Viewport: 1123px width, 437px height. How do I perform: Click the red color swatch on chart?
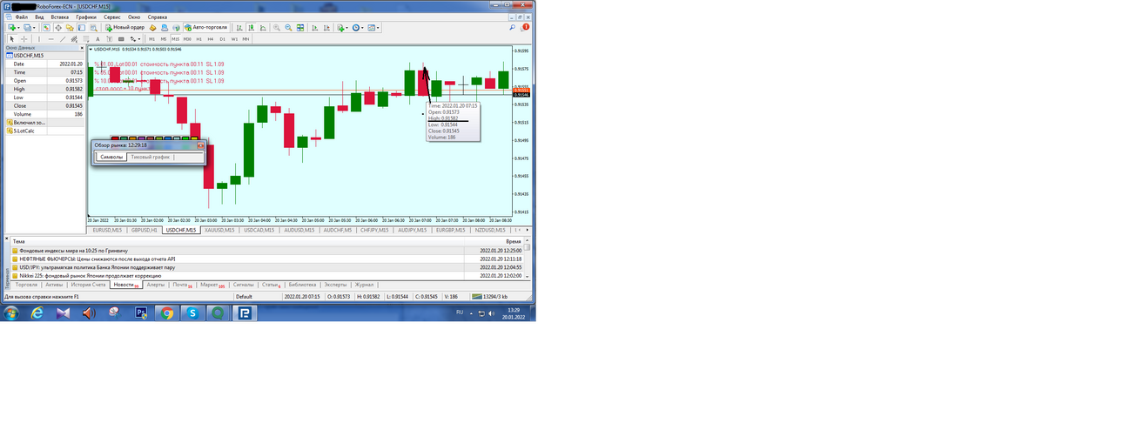115,138
